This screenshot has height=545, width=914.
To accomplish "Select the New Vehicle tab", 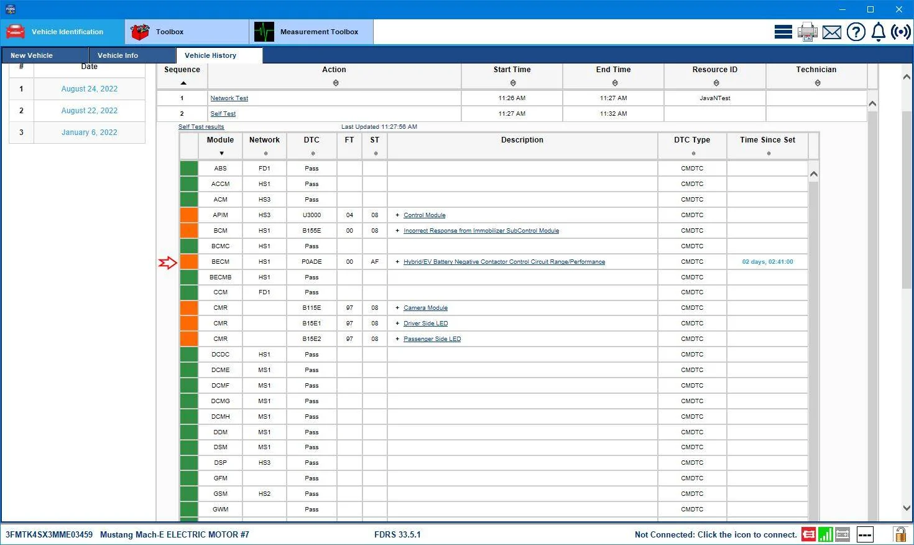I will tap(44, 55).
